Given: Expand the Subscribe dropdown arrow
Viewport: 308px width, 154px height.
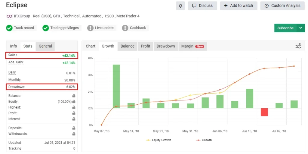Looking at the screenshot, I should click(300, 28).
